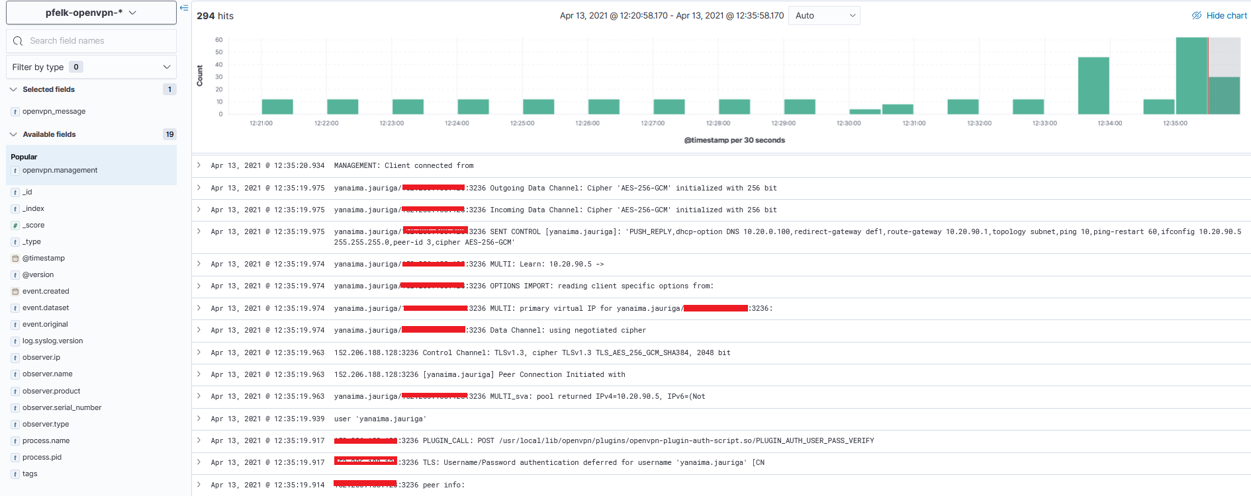This screenshot has width=1251, height=496.
Task: Click the date icon beside the event.created field
Action: (15, 292)
